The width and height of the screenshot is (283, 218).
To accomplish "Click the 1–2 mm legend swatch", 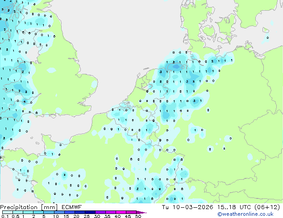I will [28, 212].
